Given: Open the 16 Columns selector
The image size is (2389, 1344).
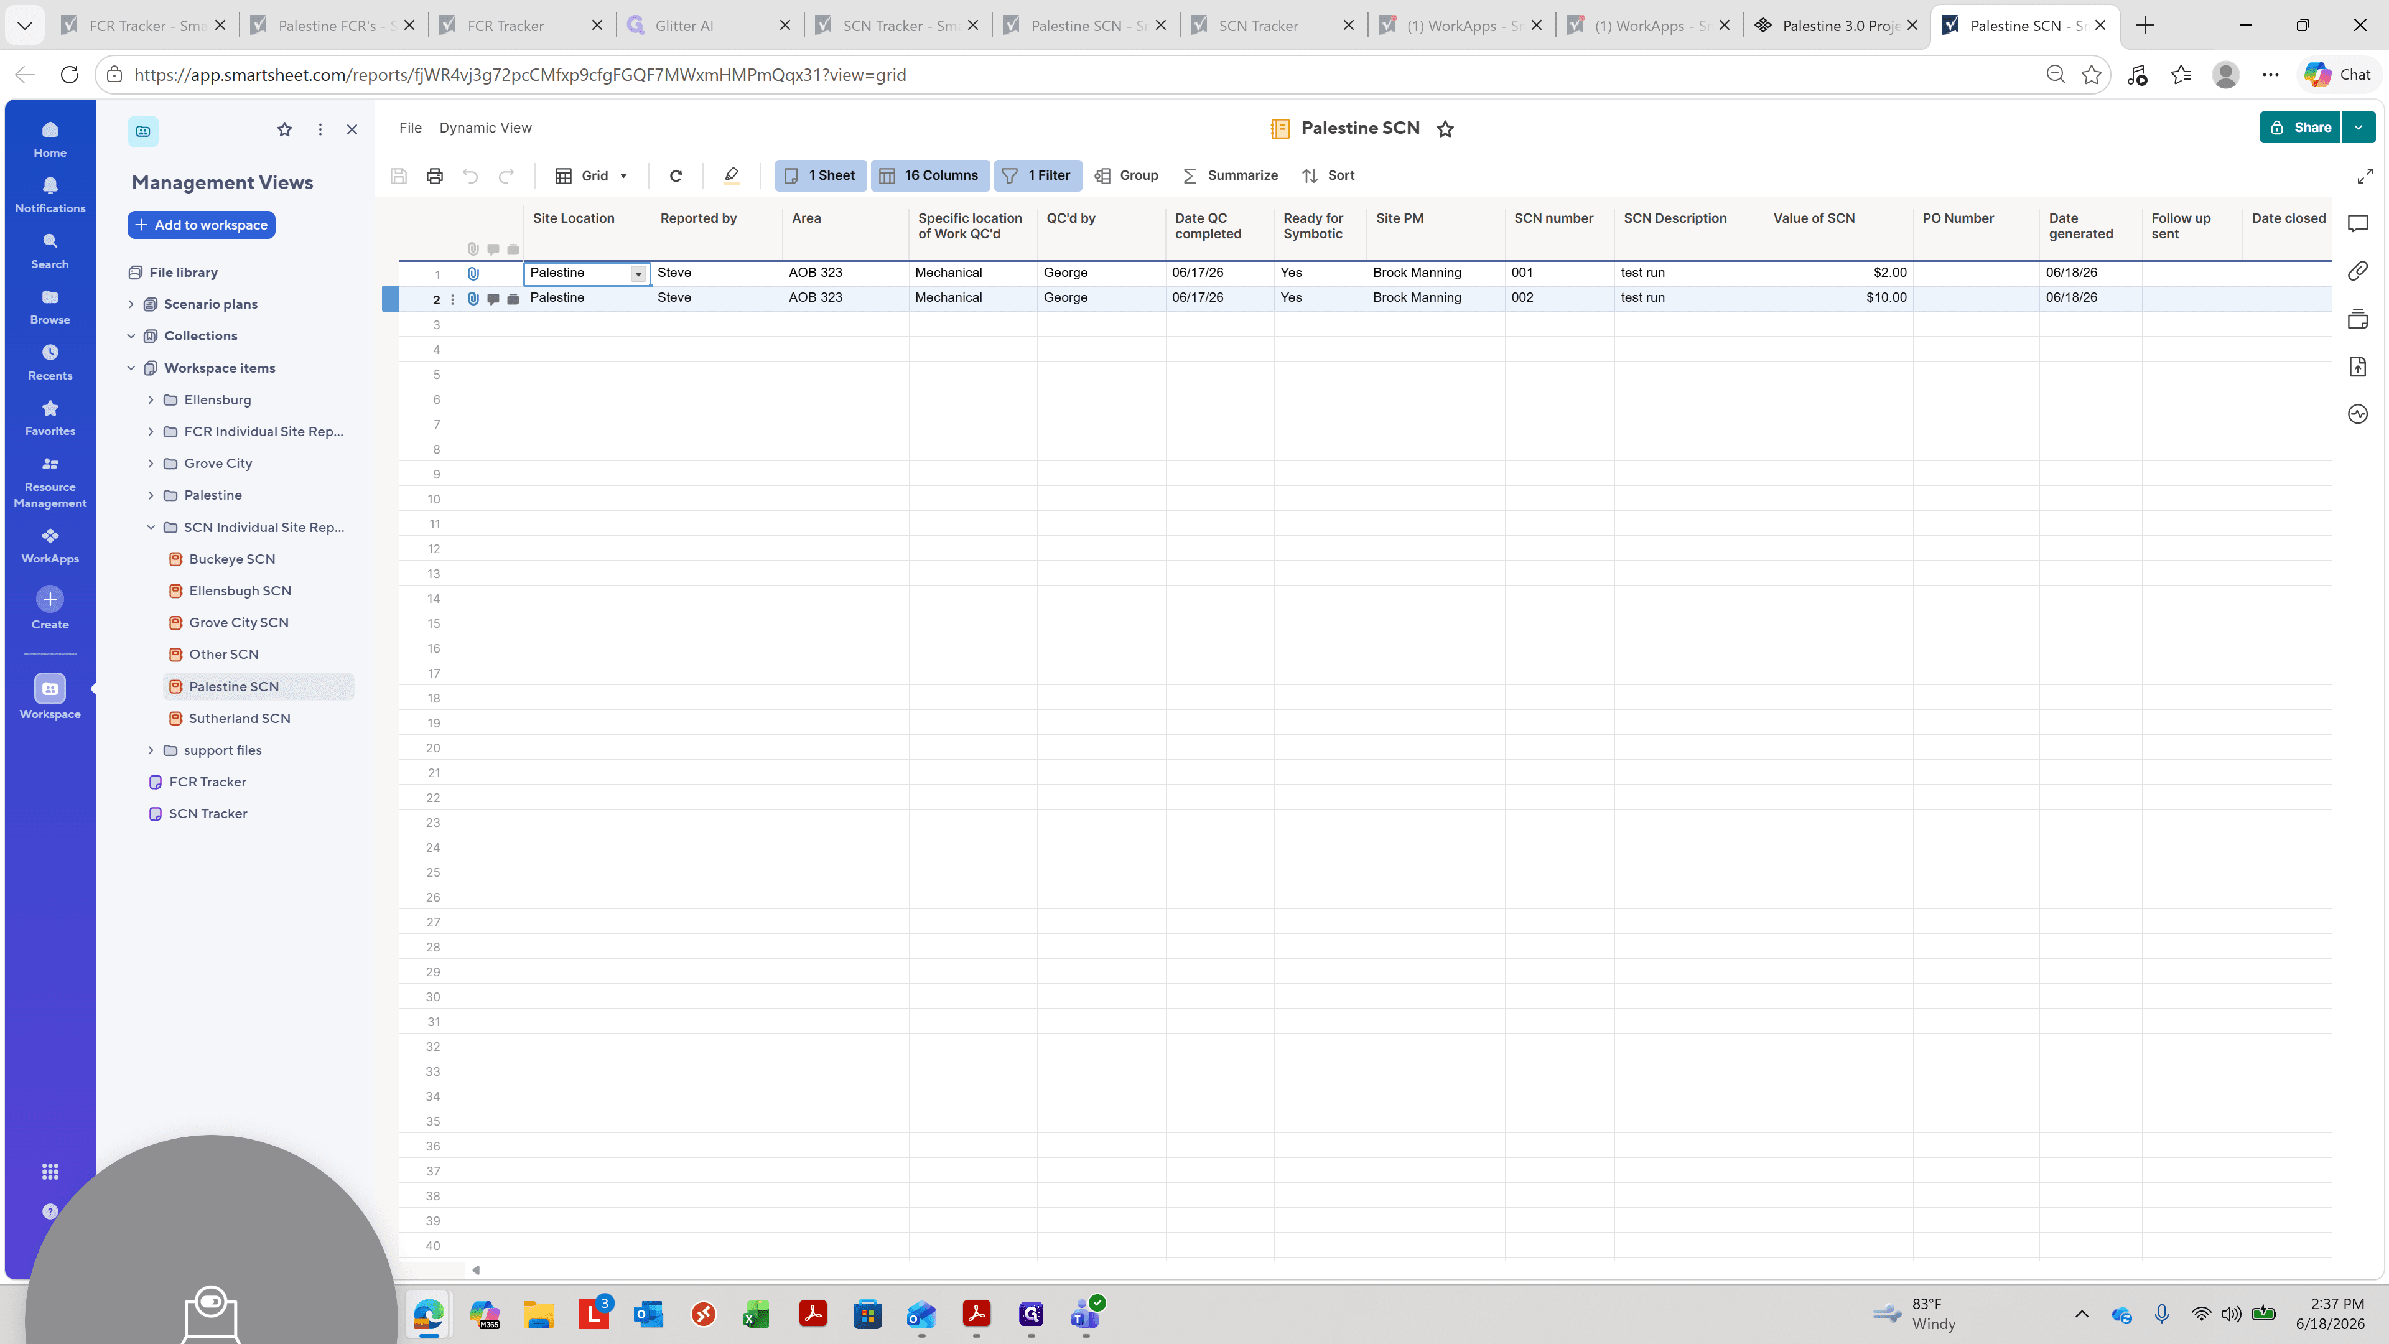Looking at the screenshot, I should 929,175.
